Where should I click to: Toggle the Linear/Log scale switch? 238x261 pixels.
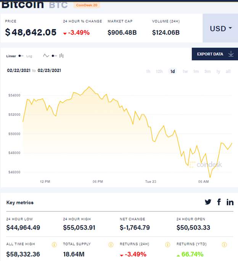click(21, 56)
